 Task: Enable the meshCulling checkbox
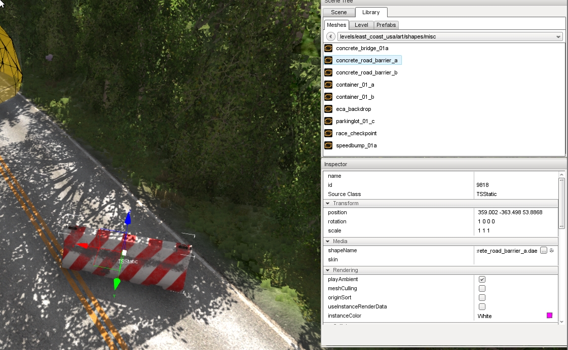482,289
